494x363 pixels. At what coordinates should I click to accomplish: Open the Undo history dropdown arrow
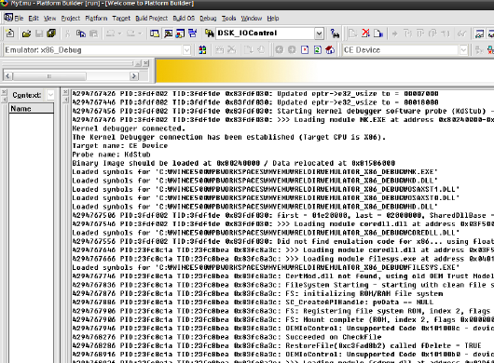(x=119, y=34)
